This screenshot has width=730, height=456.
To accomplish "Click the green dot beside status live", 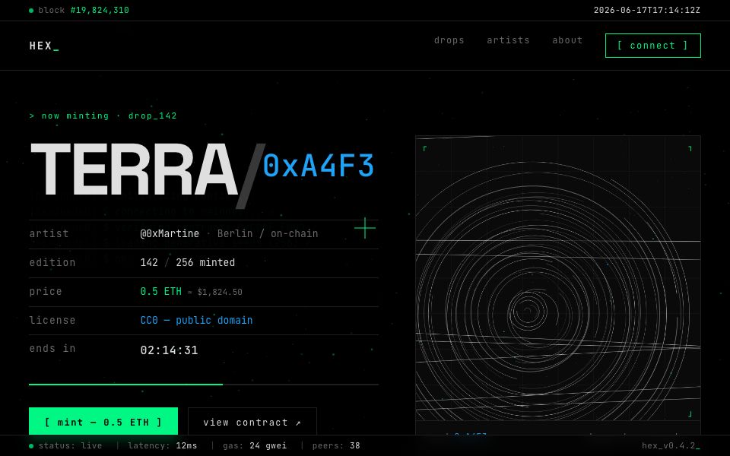I will tap(31, 446).
